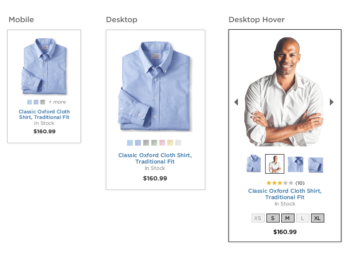The width and height of the screenshot is (349, 259).
Task: Select the cuff detail thumbnail
Action: (315, 165)
